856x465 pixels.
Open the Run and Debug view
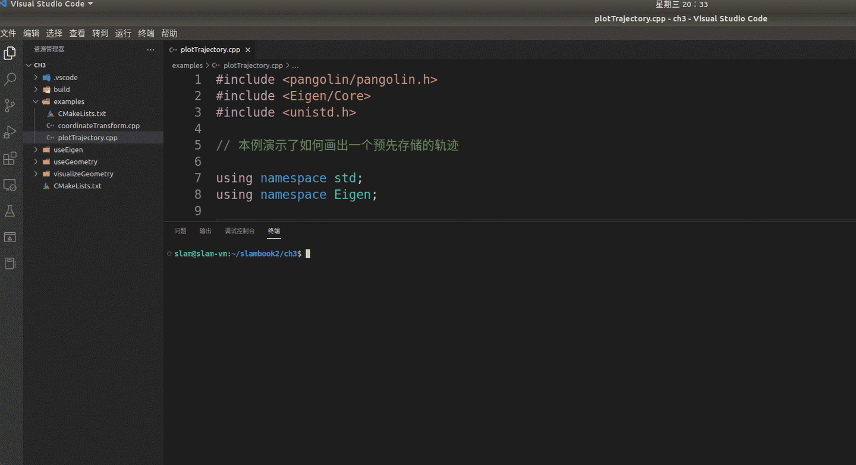[10, 132]
